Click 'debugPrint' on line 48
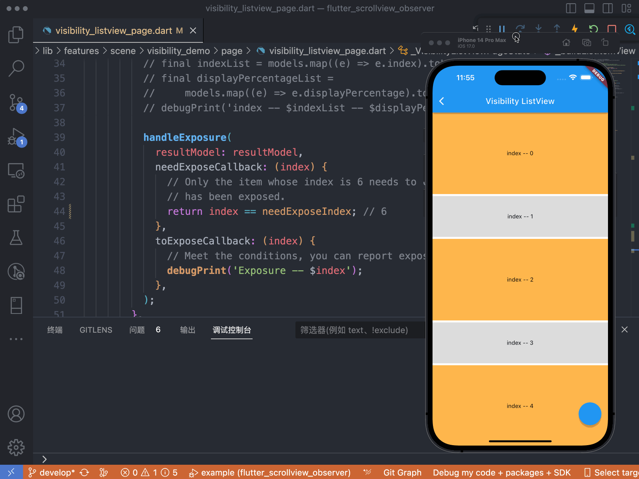 (197, 271)
